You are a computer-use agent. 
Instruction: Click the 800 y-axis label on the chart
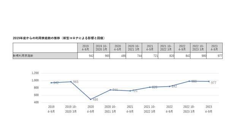click(36, 88)
